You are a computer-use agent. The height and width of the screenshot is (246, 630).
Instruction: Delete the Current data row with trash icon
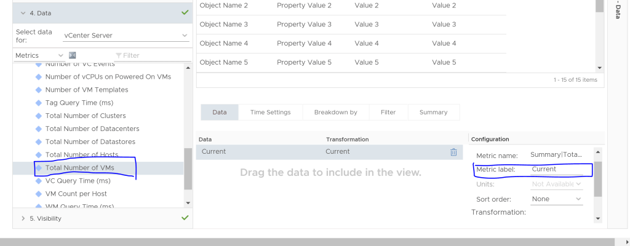(453, 152)
